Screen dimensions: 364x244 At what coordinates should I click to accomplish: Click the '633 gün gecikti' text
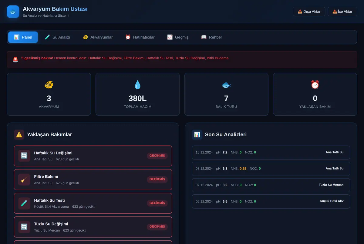click(x=84, y=207)
